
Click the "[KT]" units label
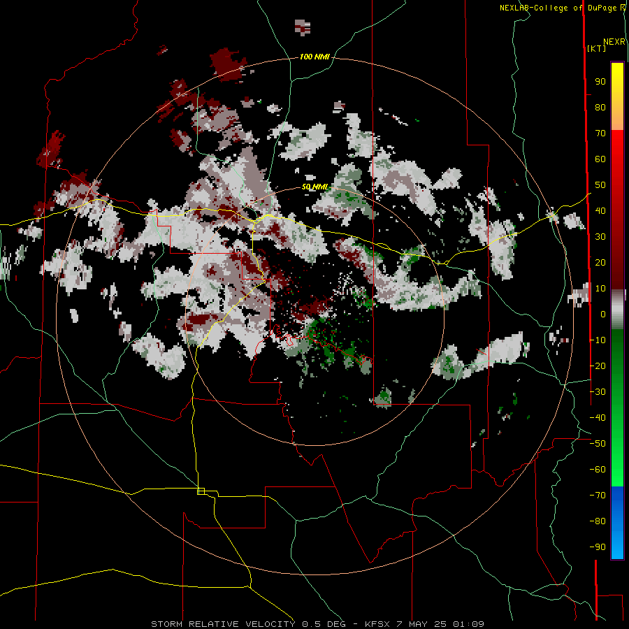click(597, 48)
